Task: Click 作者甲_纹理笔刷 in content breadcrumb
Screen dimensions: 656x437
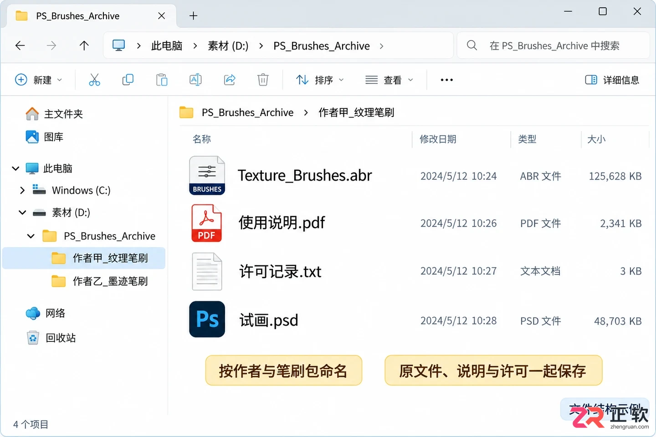Action: pyautogui.click(x=356, y=112)
